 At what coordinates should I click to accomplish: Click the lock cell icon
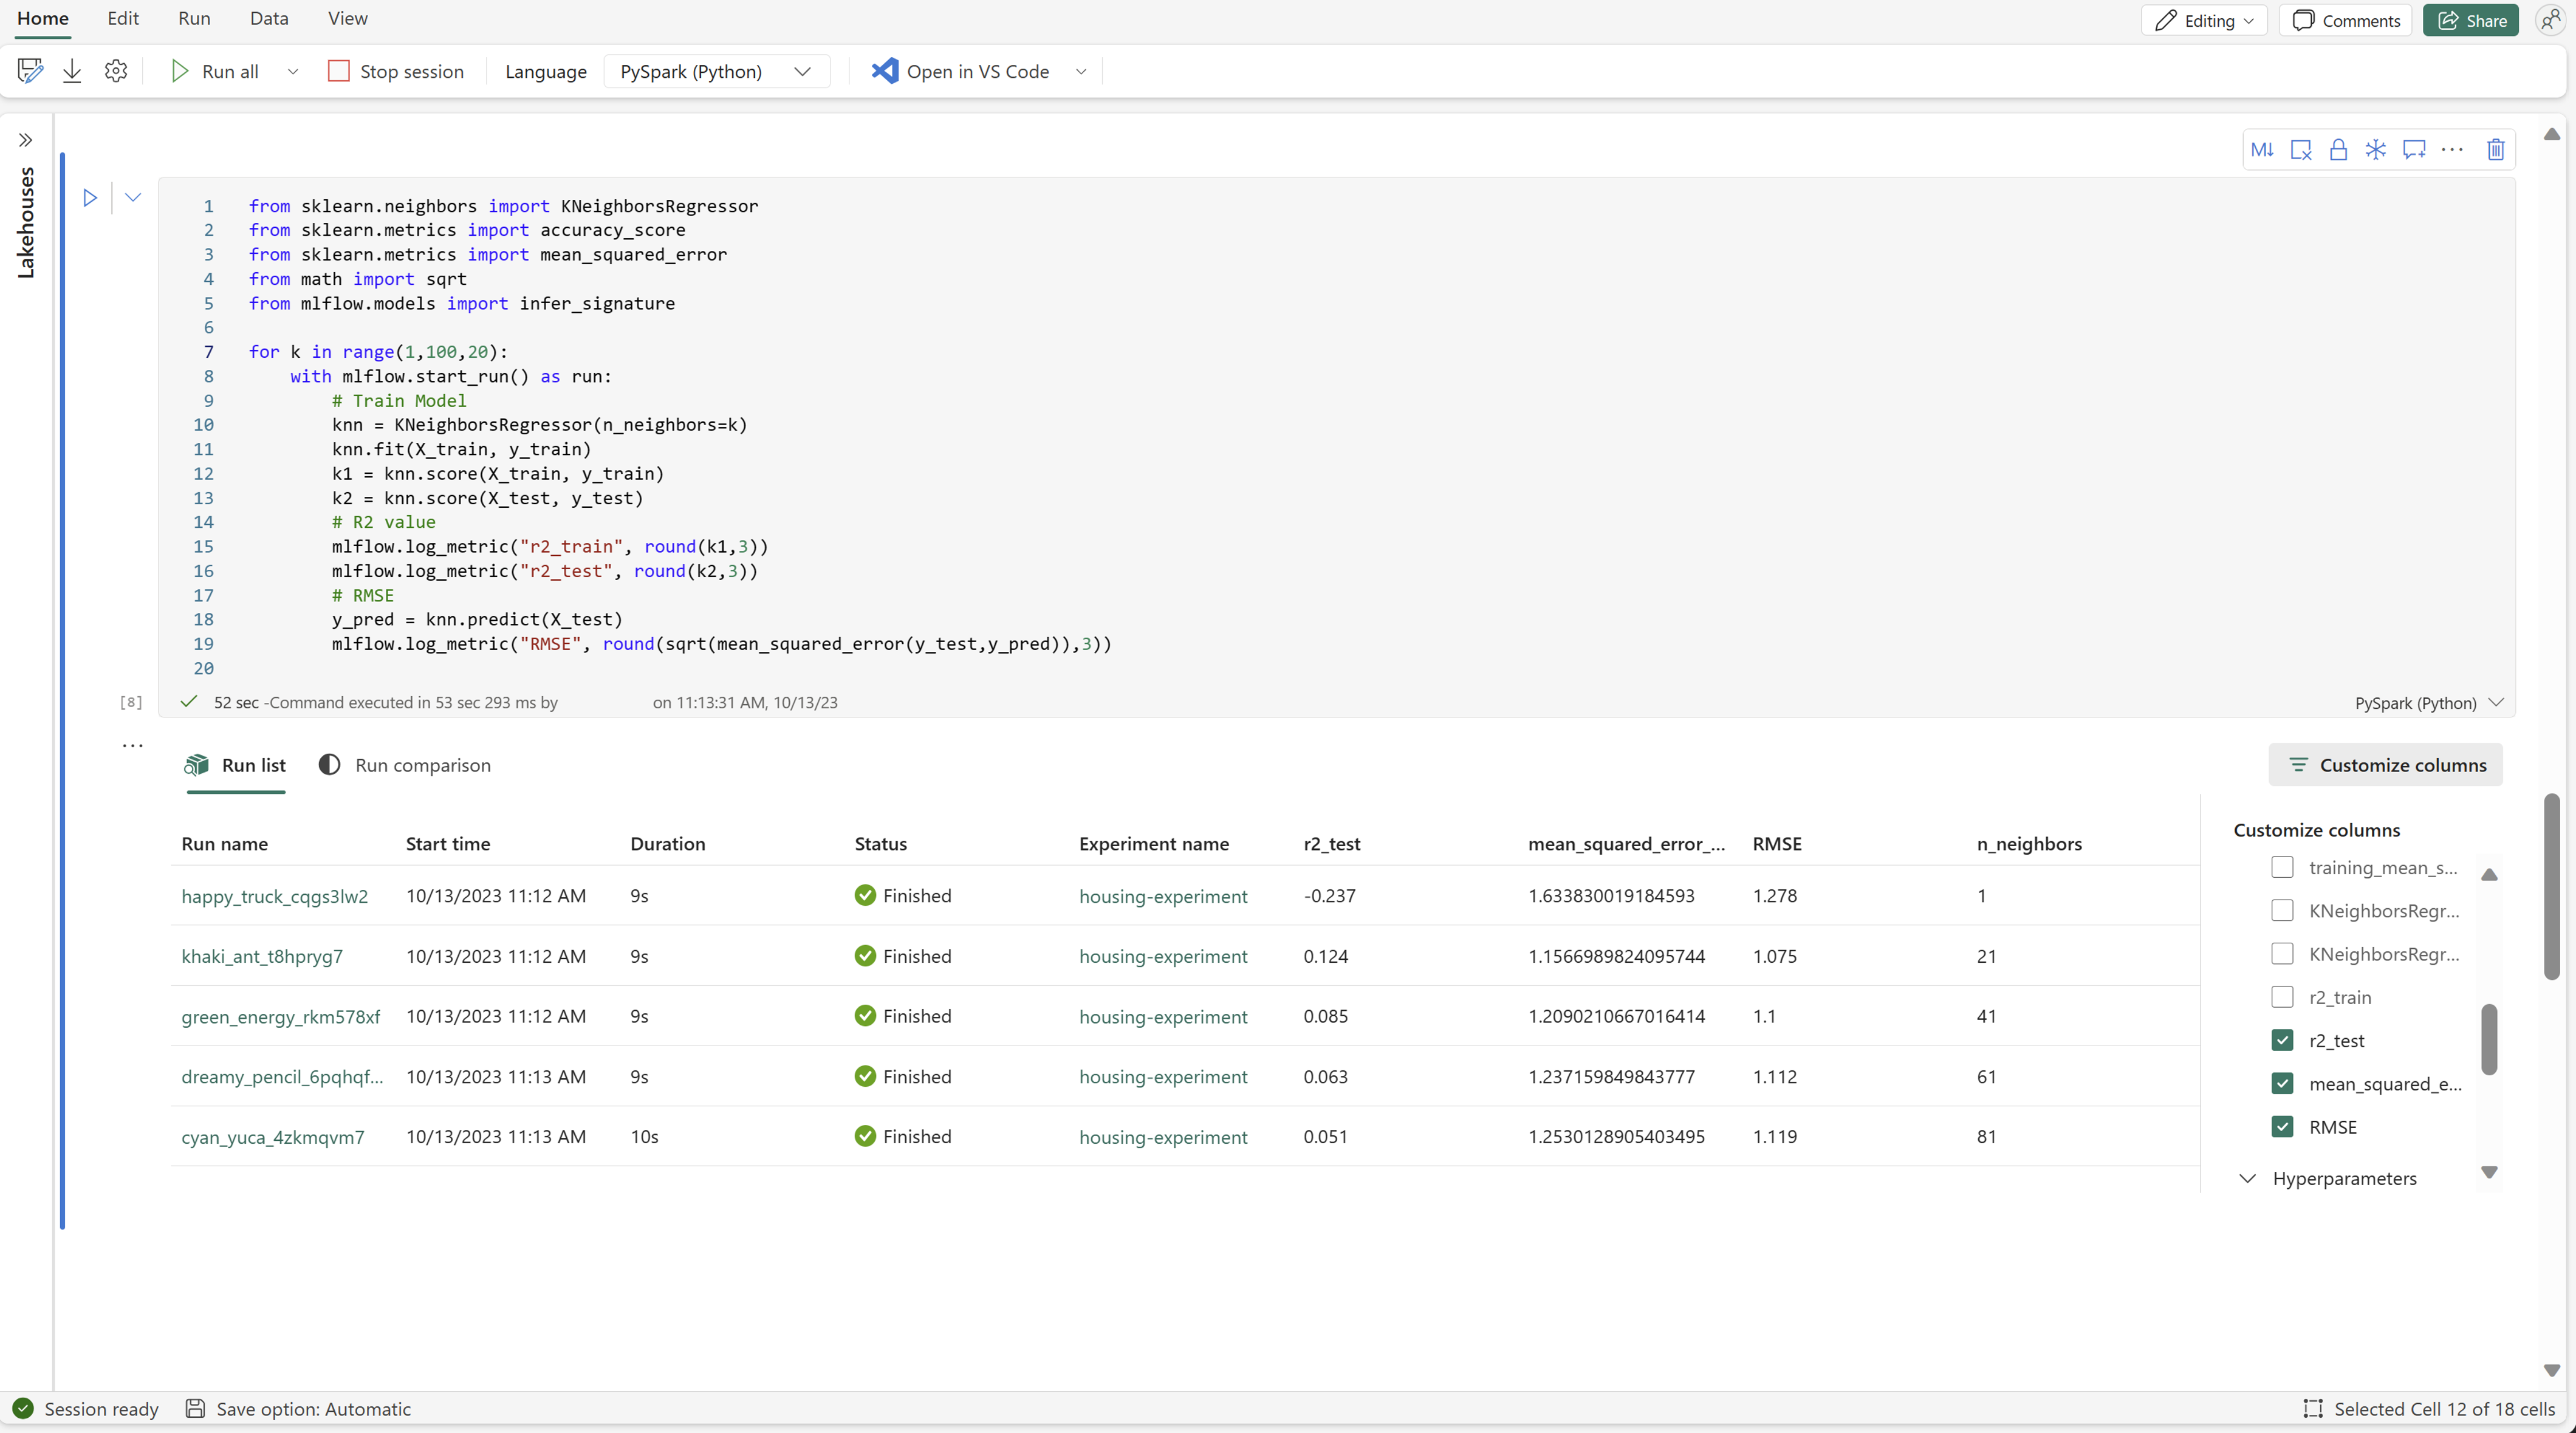[x=2338, y=150]
